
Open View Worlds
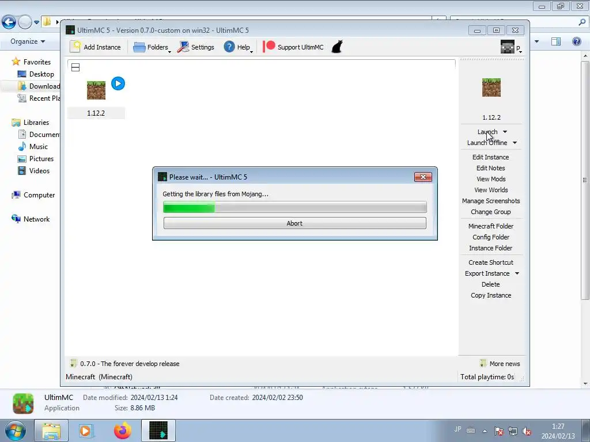point(491,190)
